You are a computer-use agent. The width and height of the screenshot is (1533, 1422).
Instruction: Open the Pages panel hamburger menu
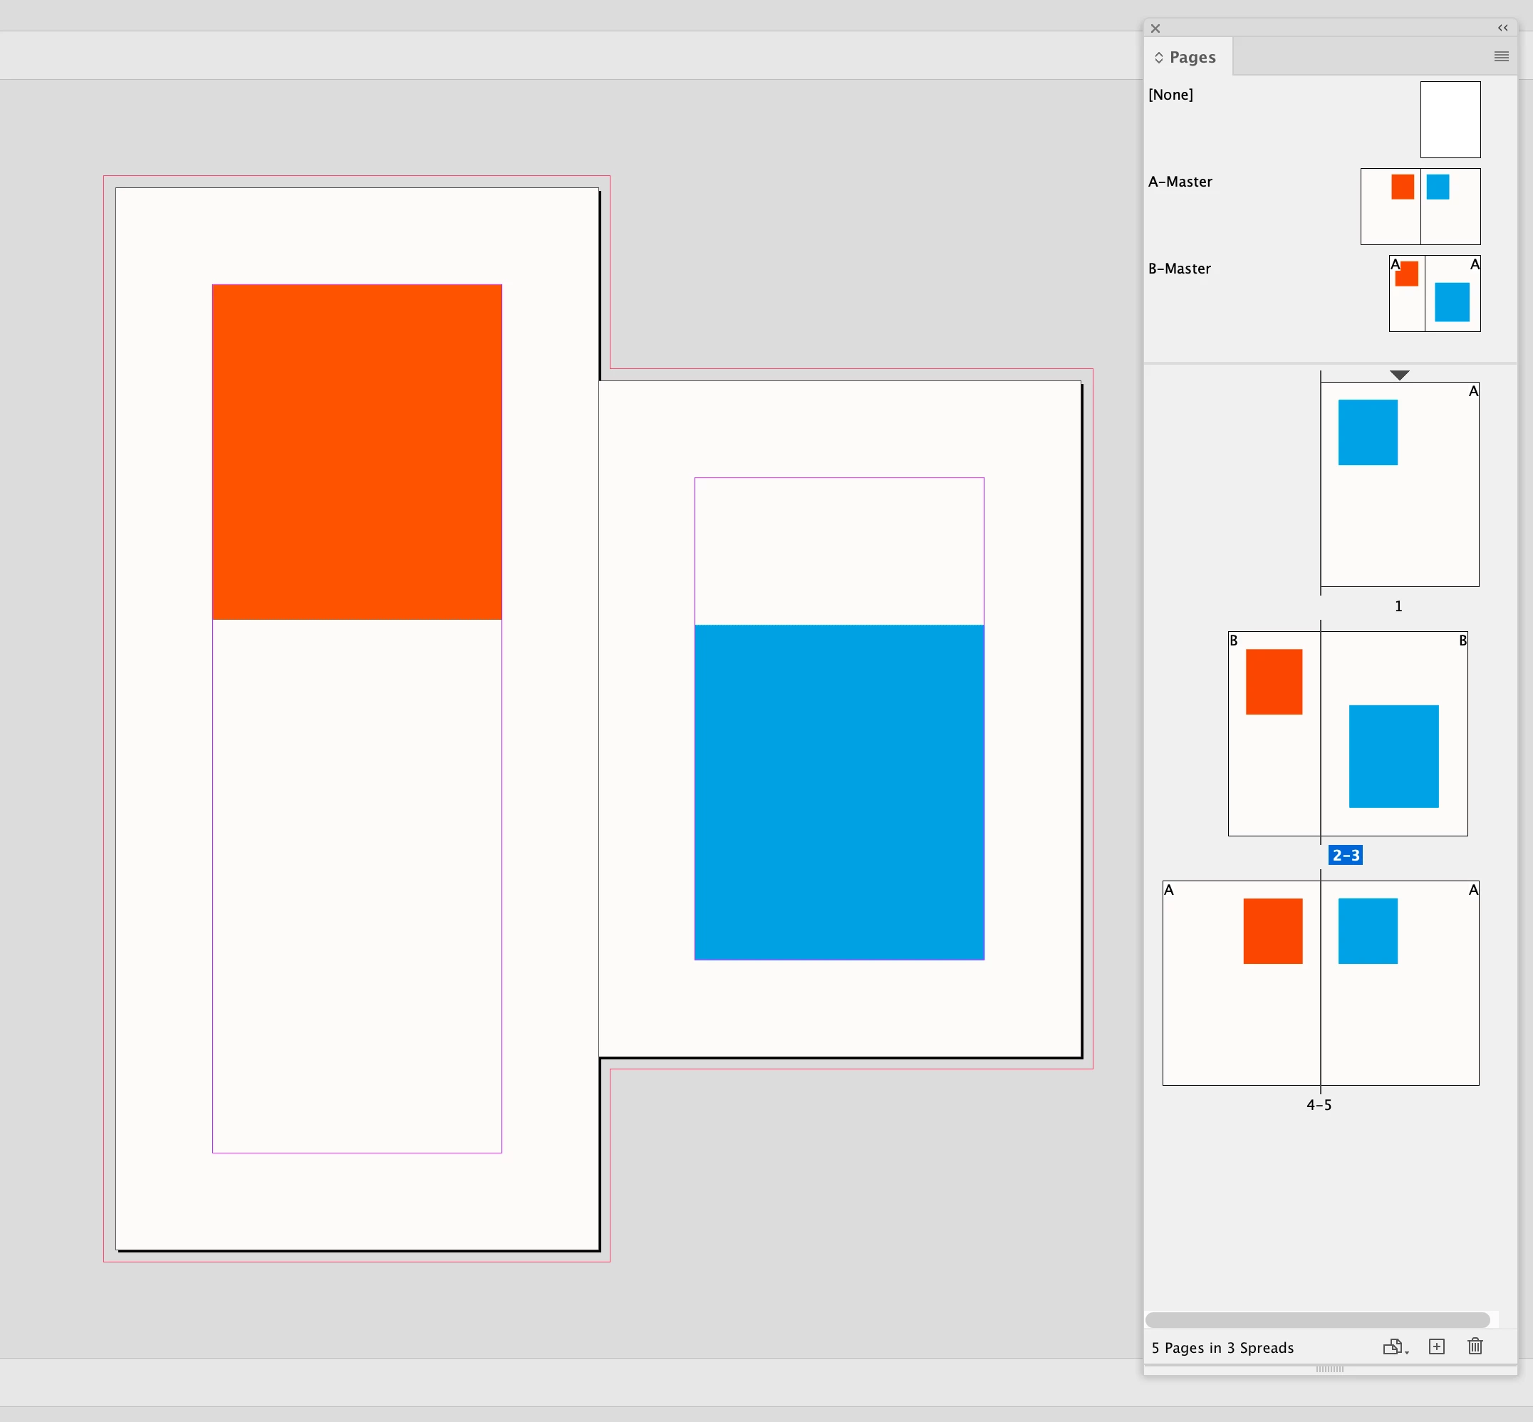click(x=1501, y=56)
